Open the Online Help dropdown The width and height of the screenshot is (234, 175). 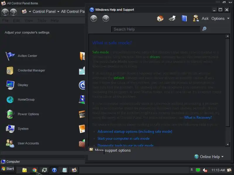[x=209, y=157]
